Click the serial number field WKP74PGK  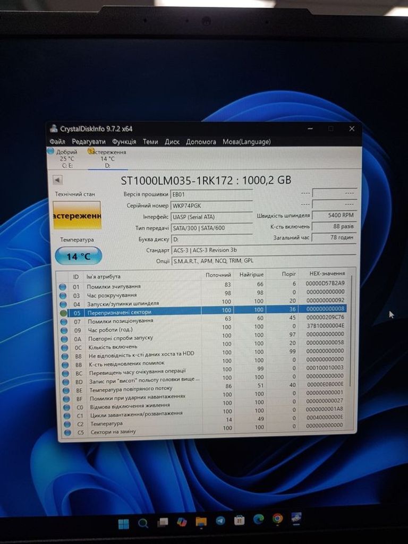pyautogui.click(x=211, y=206)
